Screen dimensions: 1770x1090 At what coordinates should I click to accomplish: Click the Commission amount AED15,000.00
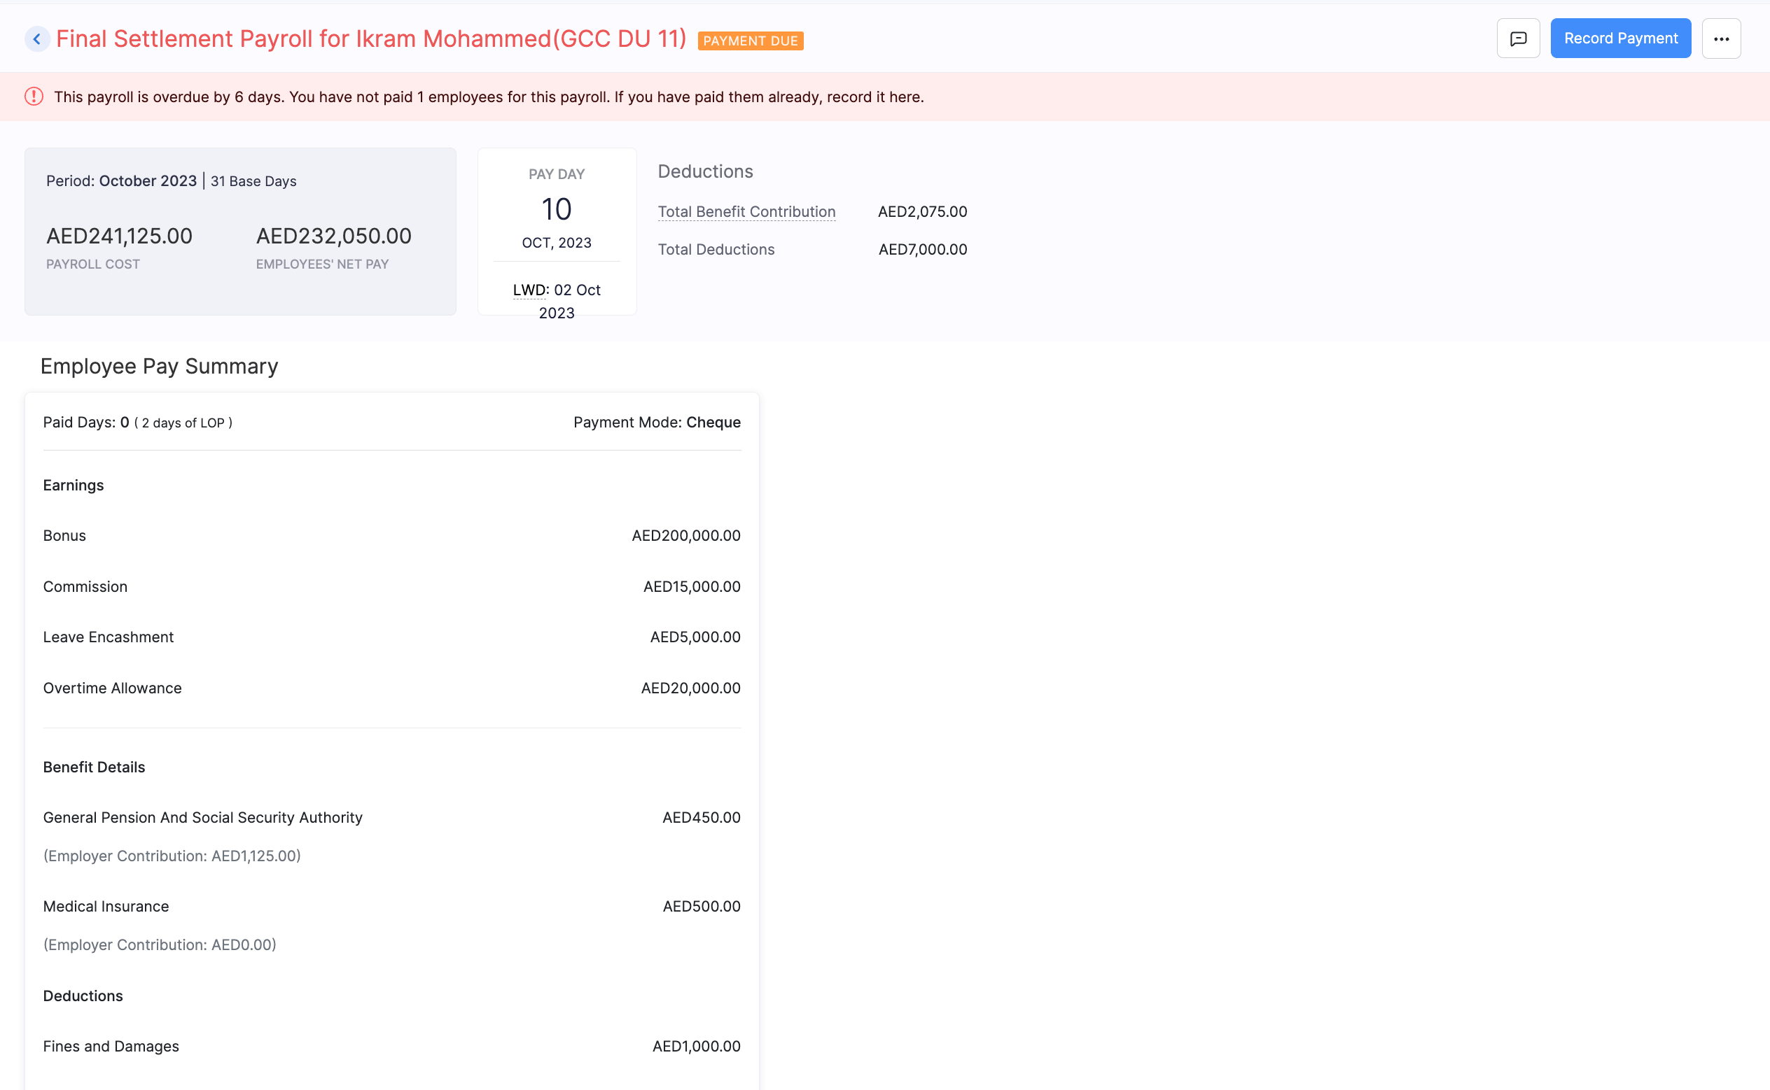pos(691,587)
